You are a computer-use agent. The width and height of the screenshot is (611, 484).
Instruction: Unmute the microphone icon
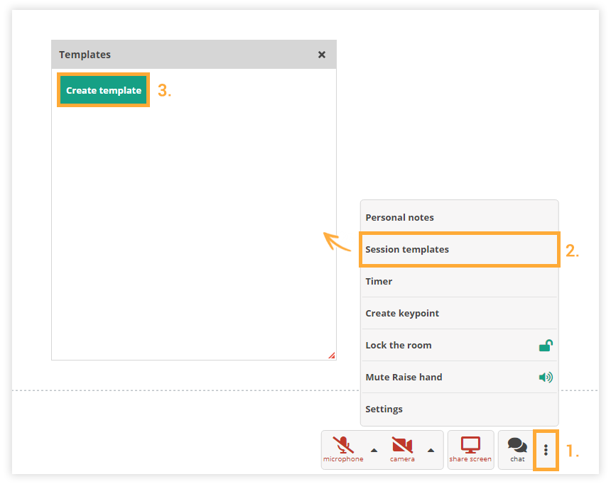[343, 445]
